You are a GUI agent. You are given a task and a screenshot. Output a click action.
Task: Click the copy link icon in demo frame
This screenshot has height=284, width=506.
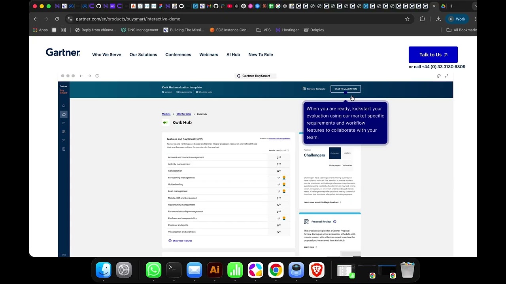point(439,76)
